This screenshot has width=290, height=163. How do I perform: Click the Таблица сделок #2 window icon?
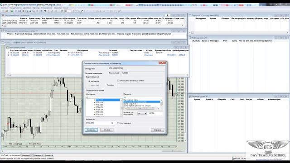pyautogui.click(x=190, y=96)
